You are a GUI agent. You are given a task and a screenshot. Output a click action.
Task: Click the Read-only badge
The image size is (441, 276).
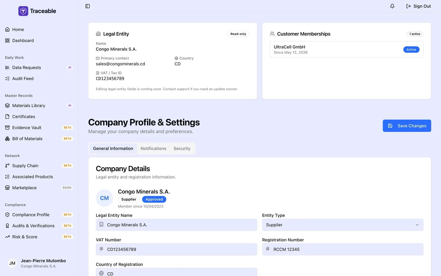click(238, 34)
